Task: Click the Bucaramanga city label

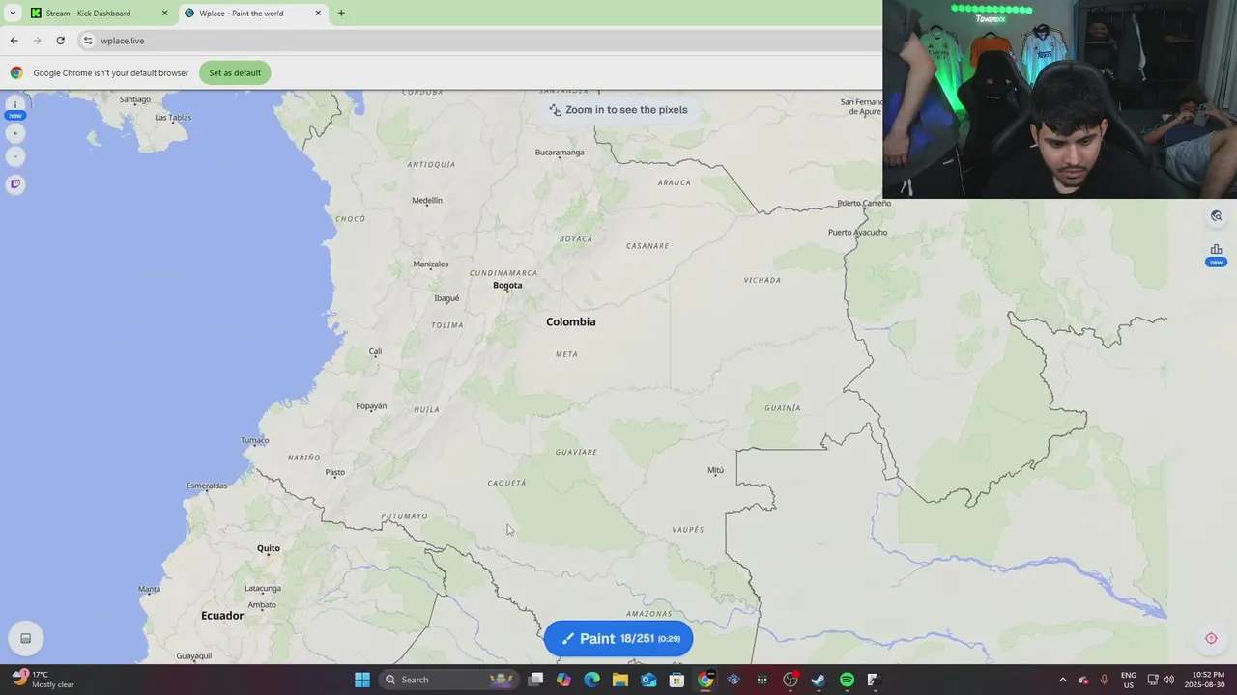Action: [x=560, y=152]
